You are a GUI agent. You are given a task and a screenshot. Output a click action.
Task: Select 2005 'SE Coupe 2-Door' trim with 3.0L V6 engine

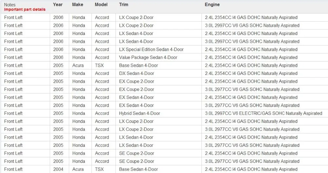pos(136,161)
